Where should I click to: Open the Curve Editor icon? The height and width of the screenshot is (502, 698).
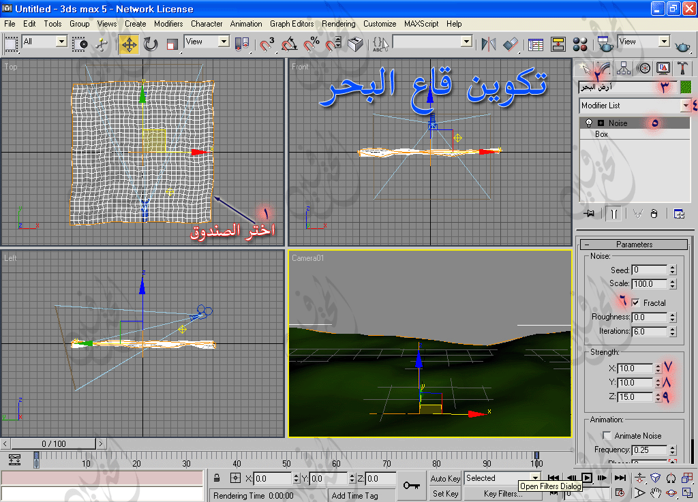[536, 44]
